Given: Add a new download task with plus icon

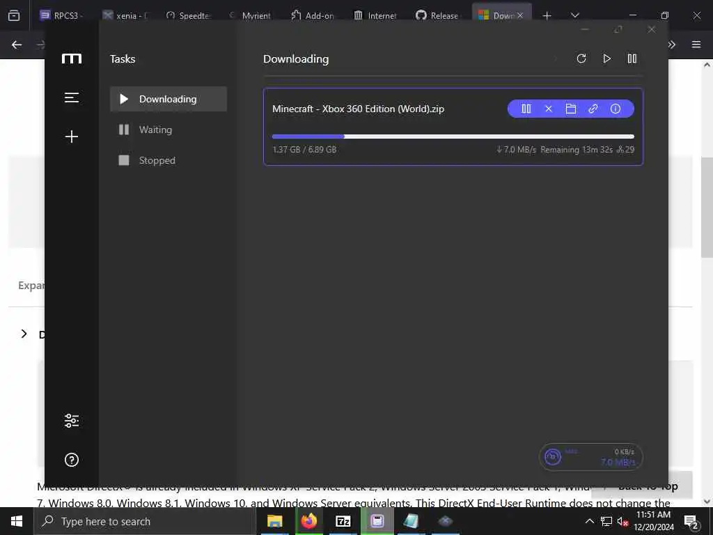Looking at the screenshot, I should 72,137.
